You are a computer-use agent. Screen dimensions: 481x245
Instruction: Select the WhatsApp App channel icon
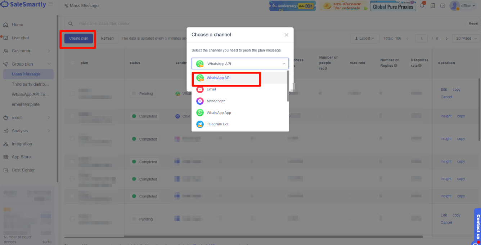pos(200,113)
